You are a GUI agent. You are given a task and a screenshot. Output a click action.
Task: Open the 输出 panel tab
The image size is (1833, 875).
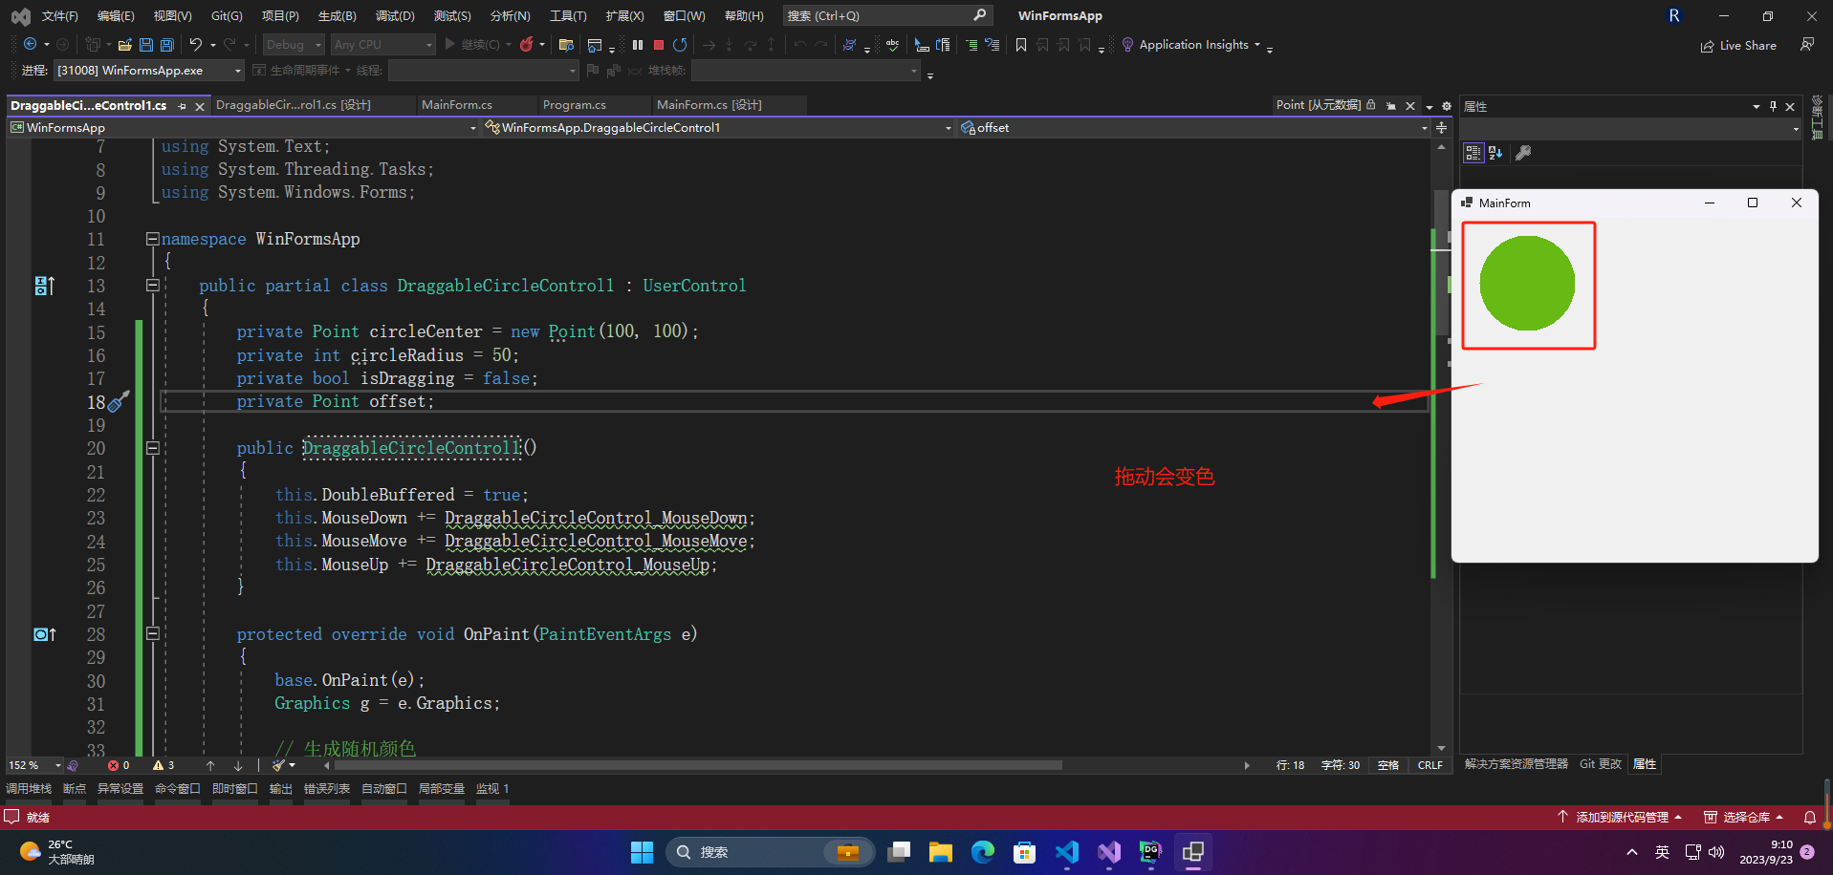[281, 788]
